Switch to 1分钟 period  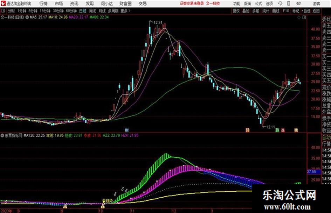(x=21, y=11)
